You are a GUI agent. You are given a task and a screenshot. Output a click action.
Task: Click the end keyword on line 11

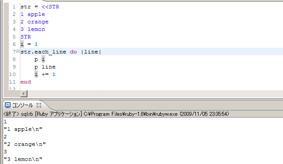26,82
